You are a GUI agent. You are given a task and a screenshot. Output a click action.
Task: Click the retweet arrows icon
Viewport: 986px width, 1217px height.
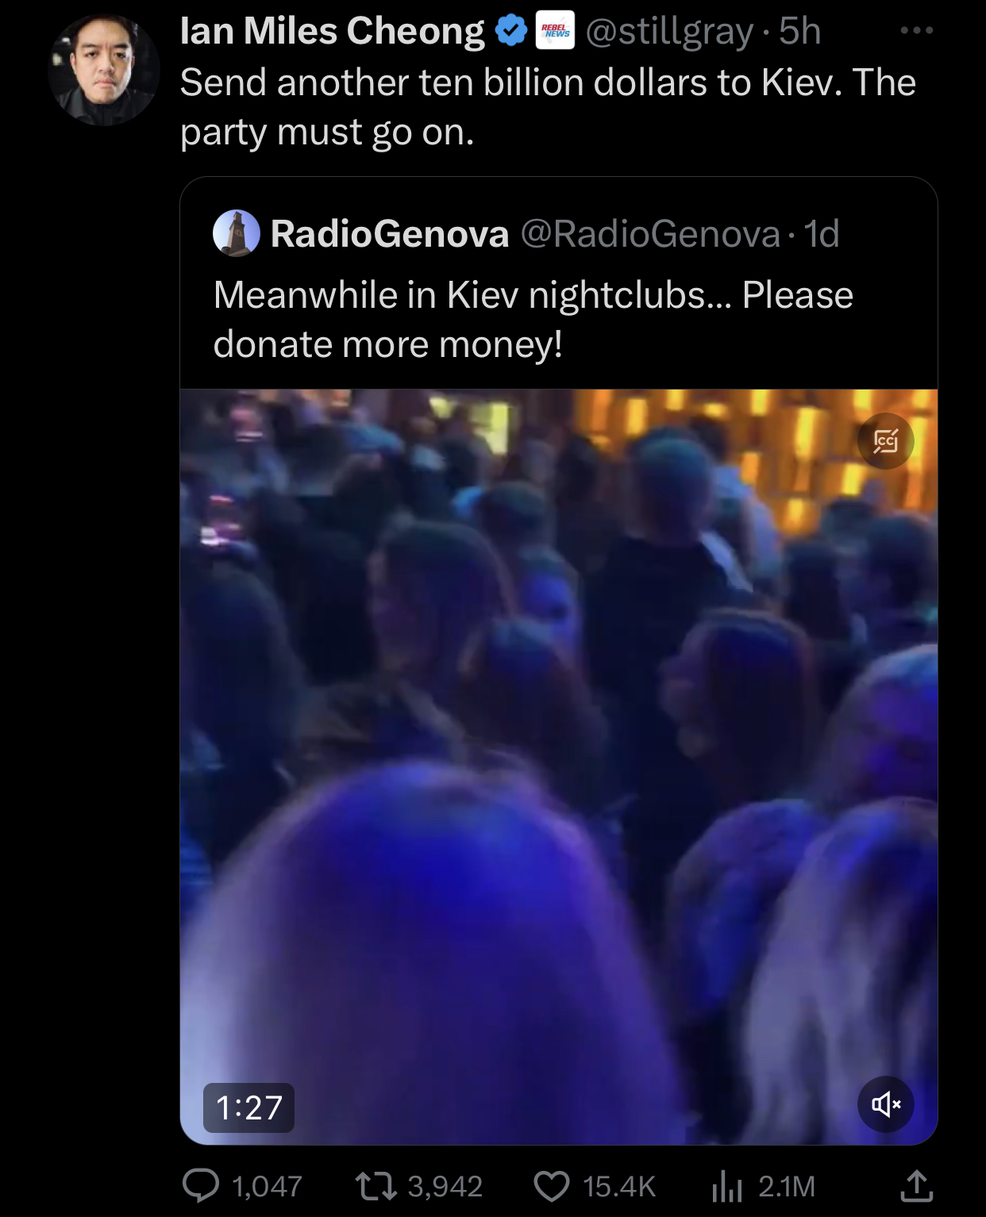(x=376, y=1186)
